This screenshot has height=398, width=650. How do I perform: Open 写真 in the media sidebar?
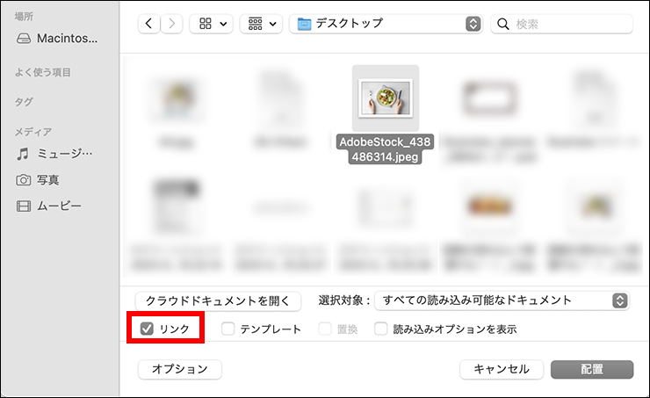pos(38,180)
